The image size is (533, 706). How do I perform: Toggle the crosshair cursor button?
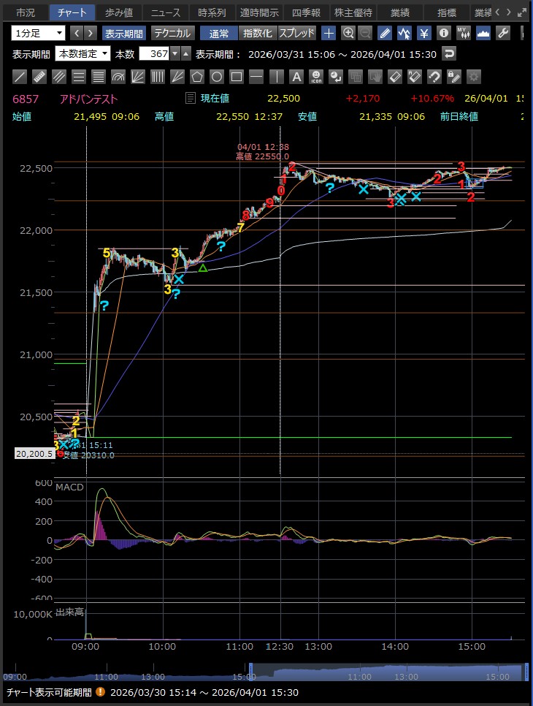(329, 33)
